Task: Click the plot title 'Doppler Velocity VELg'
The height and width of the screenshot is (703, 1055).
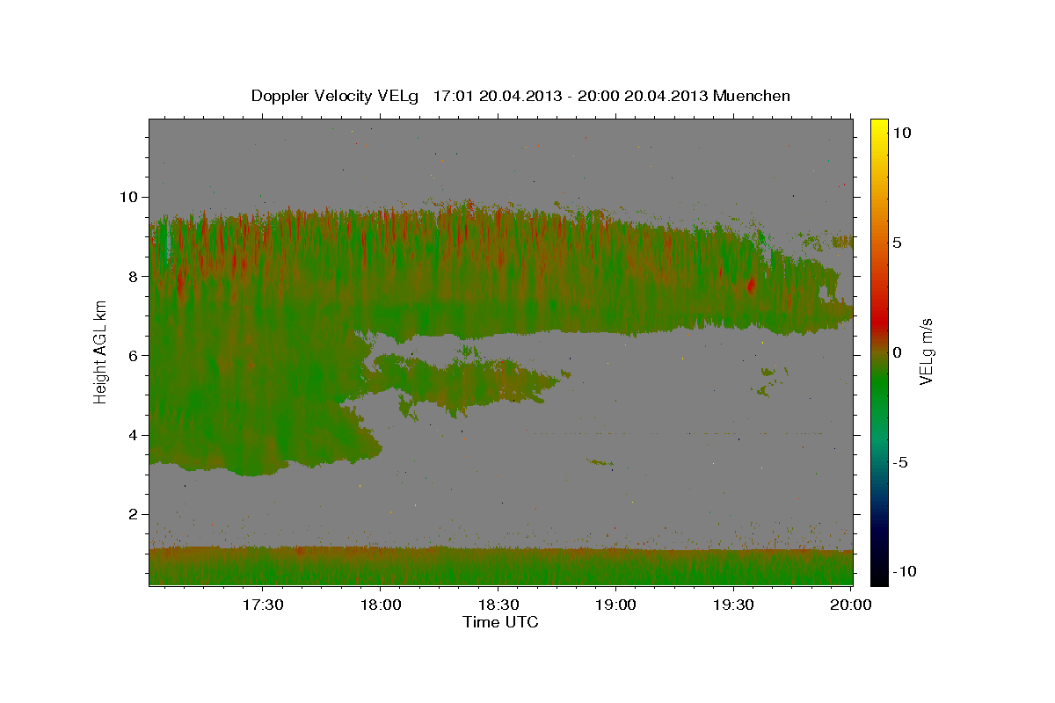Action: (337, 96)
